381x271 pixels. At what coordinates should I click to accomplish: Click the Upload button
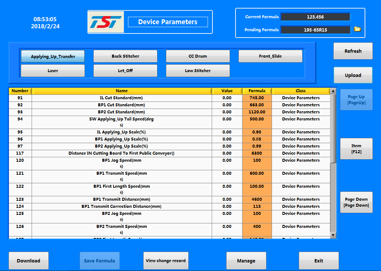point(353,75)
